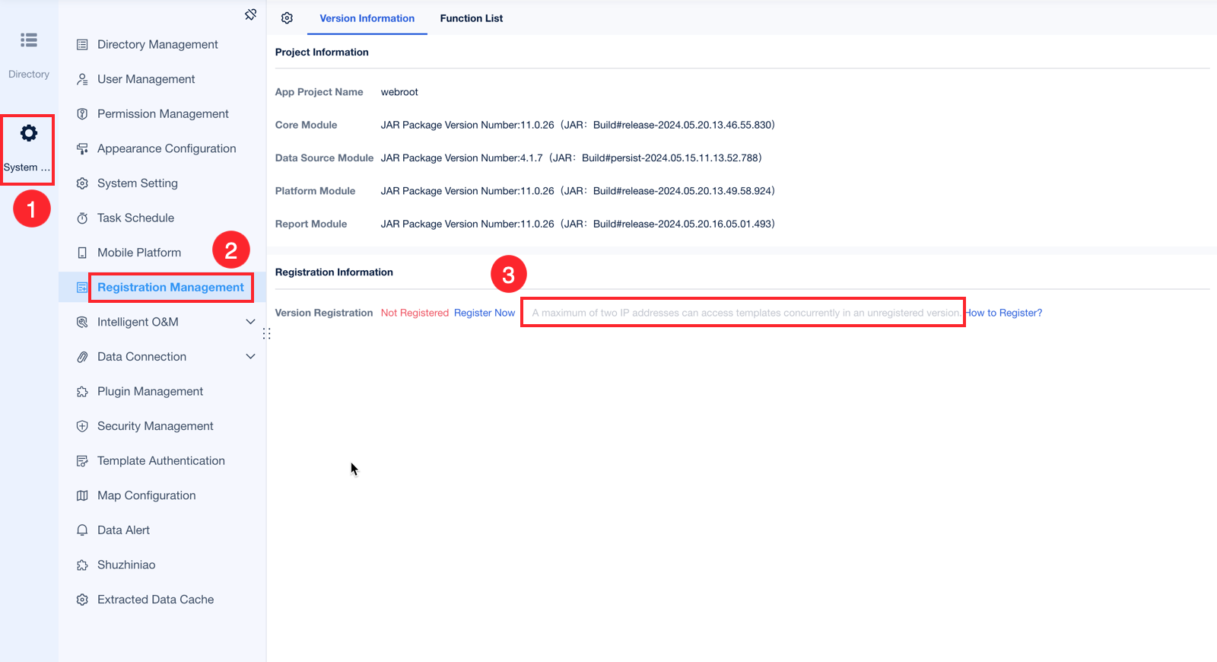
Task: Click the Data Alert bell icon
Action: (82, 530)
